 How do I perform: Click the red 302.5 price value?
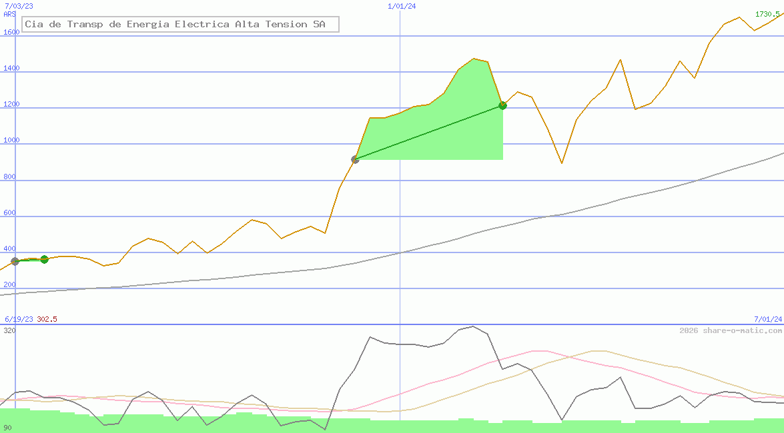(47, 319)
